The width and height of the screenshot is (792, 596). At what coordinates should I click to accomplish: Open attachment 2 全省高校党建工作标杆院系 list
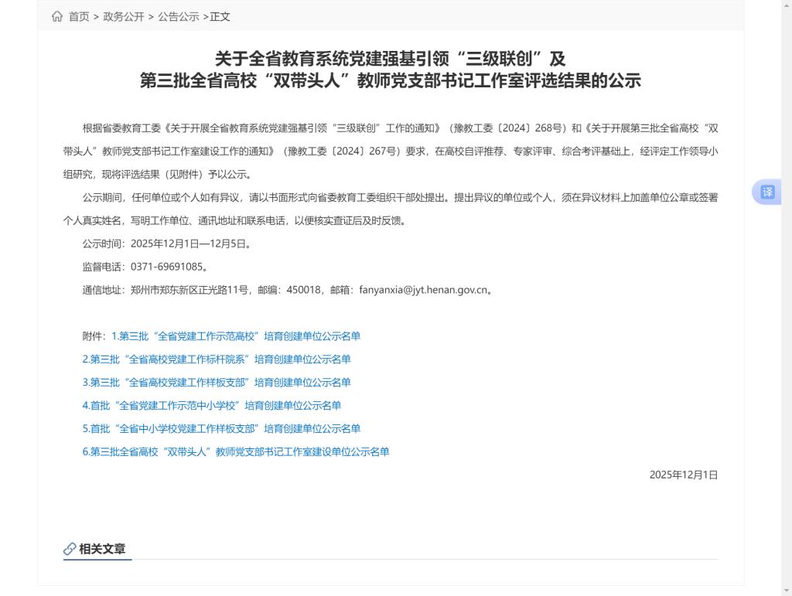[217, 359]
